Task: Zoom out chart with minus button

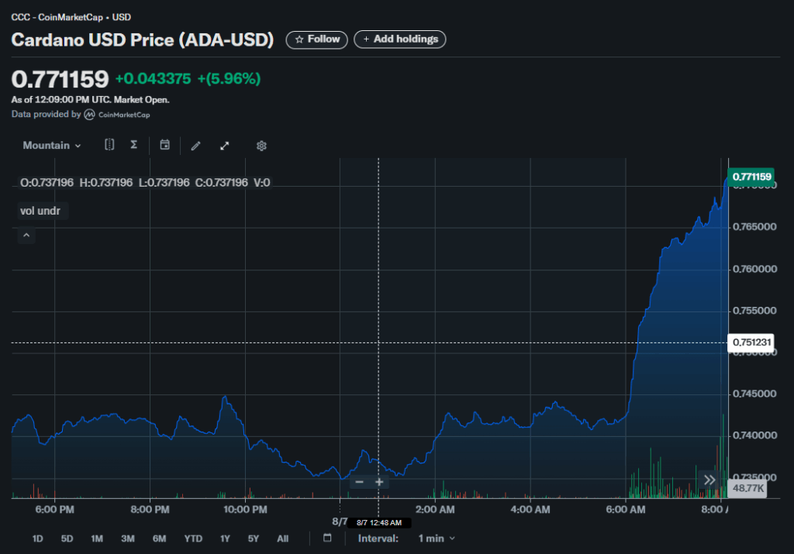Action: click(x=360, y=482)
